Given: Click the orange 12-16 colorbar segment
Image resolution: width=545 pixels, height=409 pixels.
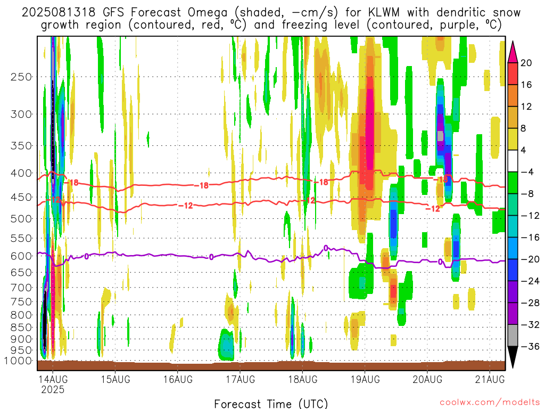Looking at the screenshot, I should click(513, 95).
